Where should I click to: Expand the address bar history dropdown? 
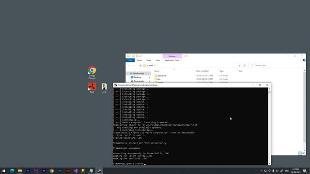tap(240, 66)
